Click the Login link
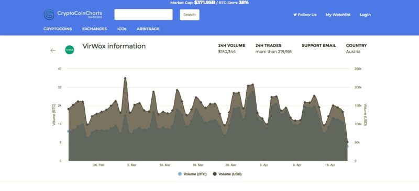This screenshot has width=419, height=191. tap(365, 15)
